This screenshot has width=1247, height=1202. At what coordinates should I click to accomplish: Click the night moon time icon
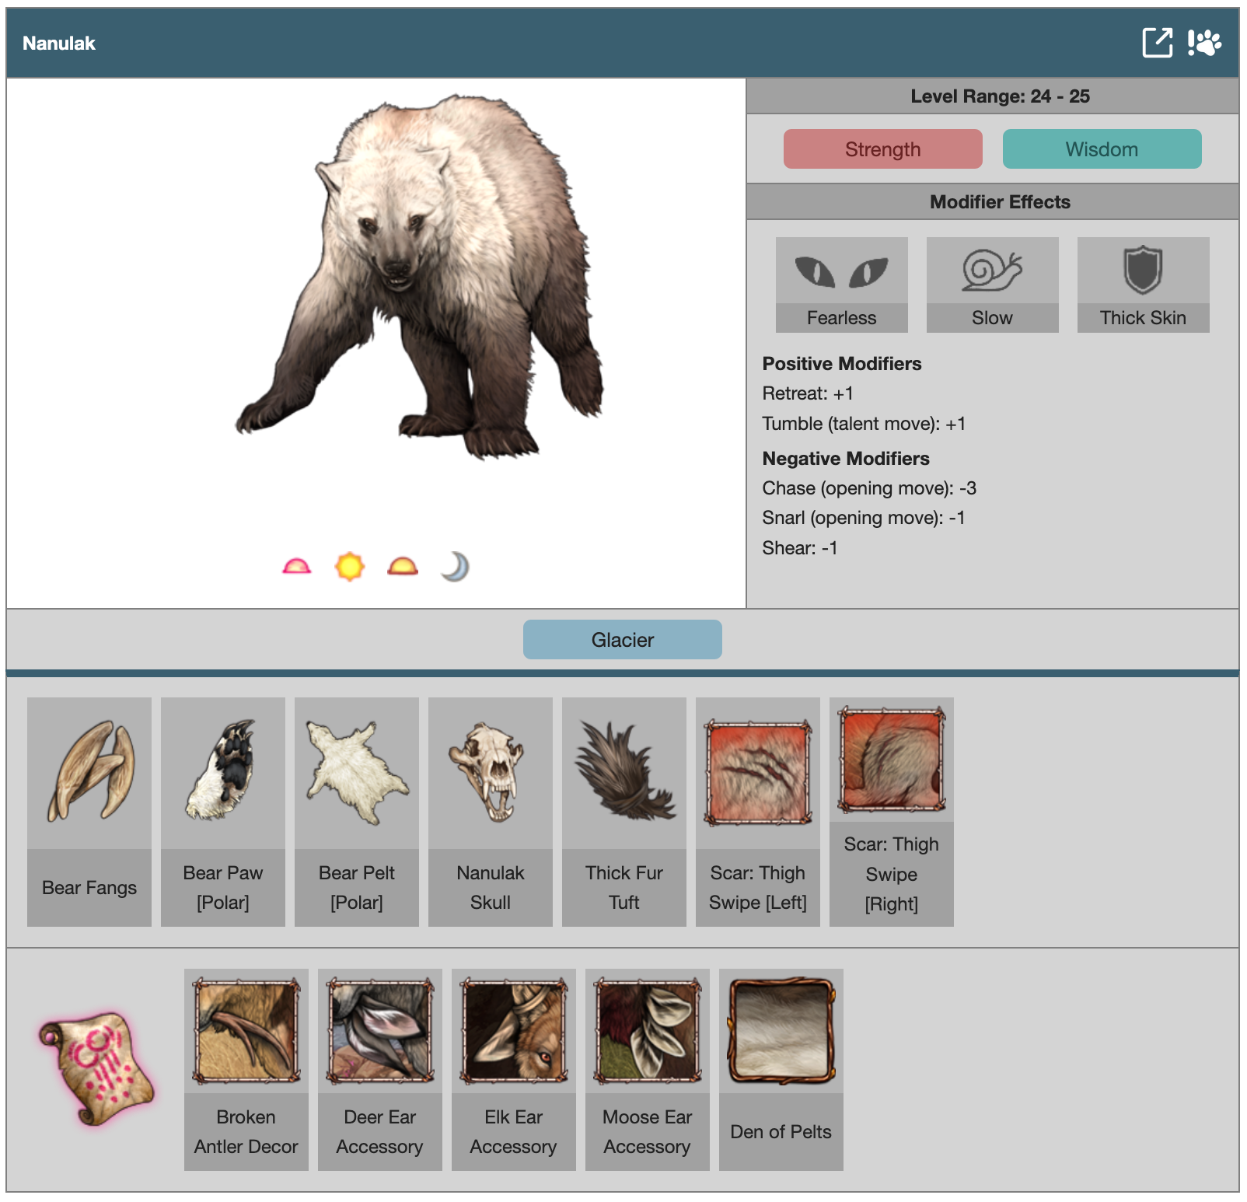456,567
